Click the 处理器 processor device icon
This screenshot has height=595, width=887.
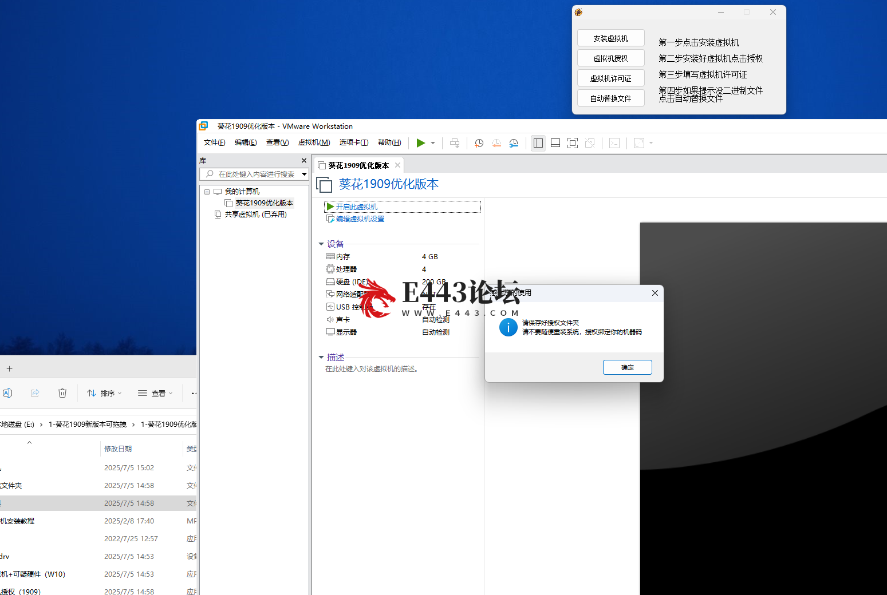[330, 269]
